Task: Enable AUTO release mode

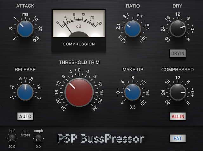Action: pos(25,116)
